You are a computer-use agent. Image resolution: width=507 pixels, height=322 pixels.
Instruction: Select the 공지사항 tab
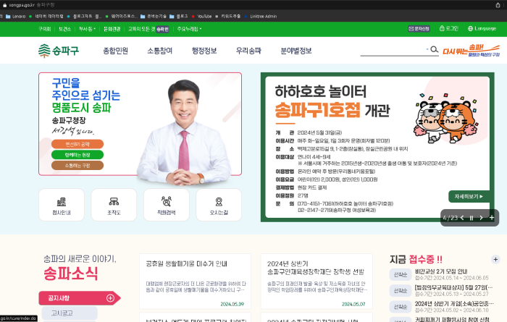pyautogui.click(x=79, y=298)
